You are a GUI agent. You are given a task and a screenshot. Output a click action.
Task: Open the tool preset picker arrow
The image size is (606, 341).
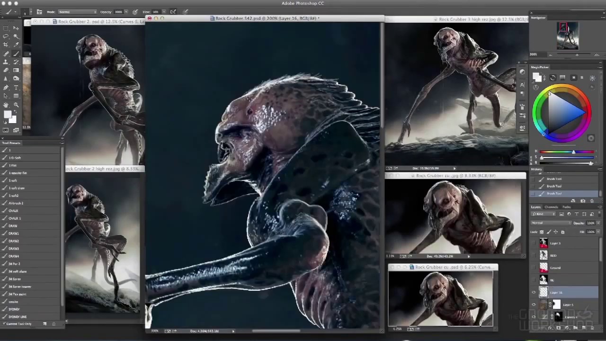(x=15, y=12)
